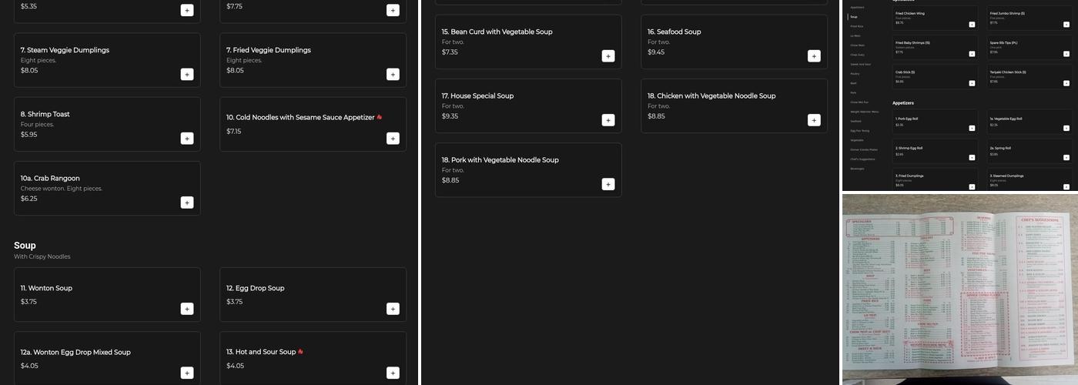Add Seafood Soup to the order

[814, 56]
